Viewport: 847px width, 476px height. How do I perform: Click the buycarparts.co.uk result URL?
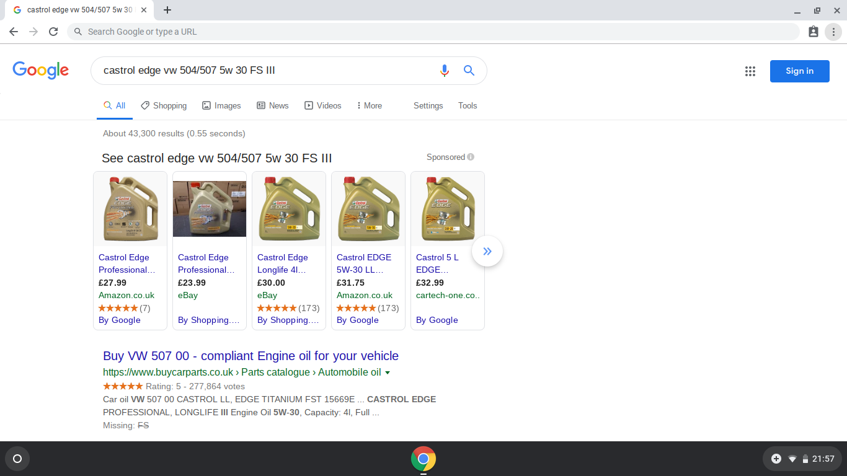[x=242, y=372]
